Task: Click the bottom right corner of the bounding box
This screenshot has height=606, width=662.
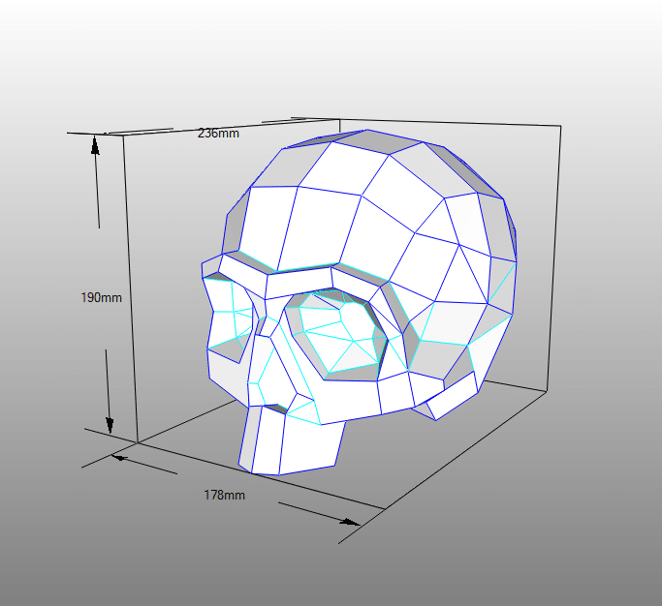Action: [x=550, y=390]
